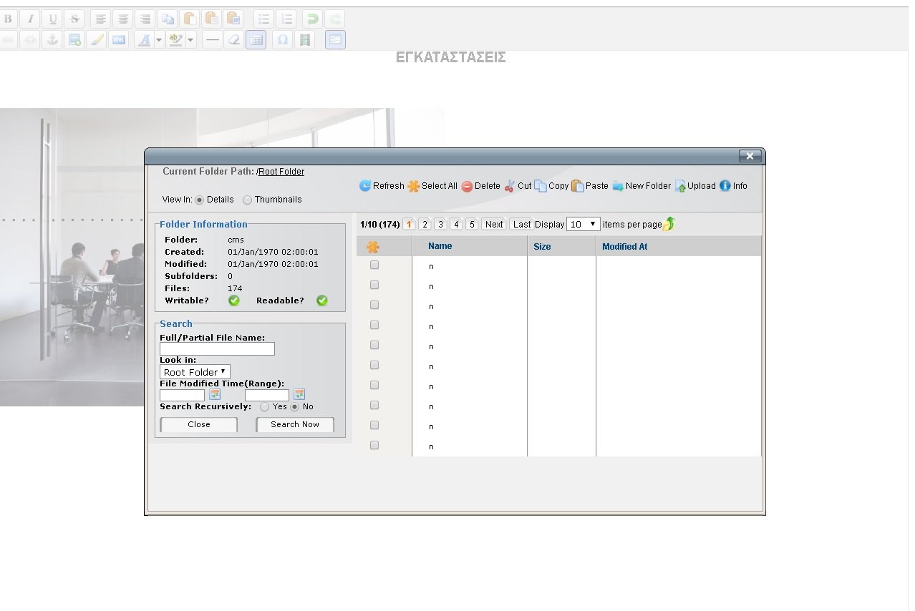Focus end date modified time field
Viewport: 915px width, 611px height.
pyautogui.click(x=267, y=395)
